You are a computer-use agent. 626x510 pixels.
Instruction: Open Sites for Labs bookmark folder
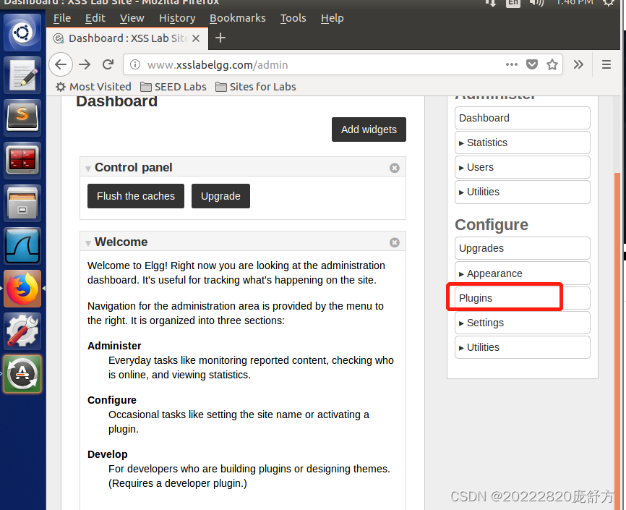click(255, 87)
